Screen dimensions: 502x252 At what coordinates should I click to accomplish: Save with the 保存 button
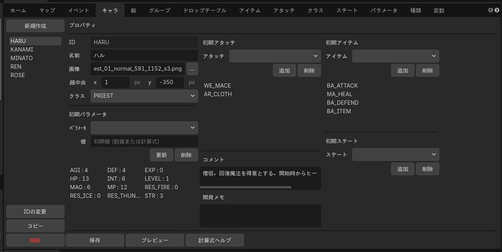click(x=95, y=240)
